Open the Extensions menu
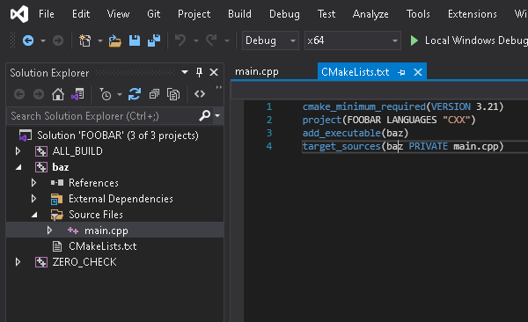528x322 pixels. (472, 14)
